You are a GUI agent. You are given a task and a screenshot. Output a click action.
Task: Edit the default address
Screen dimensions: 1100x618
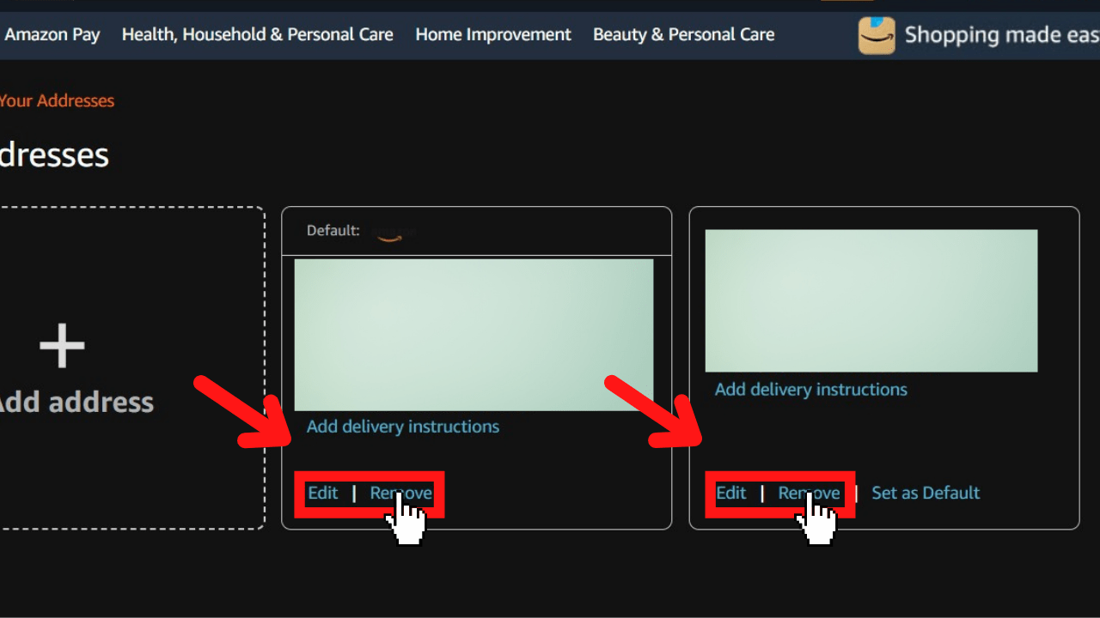click(323, 493)
